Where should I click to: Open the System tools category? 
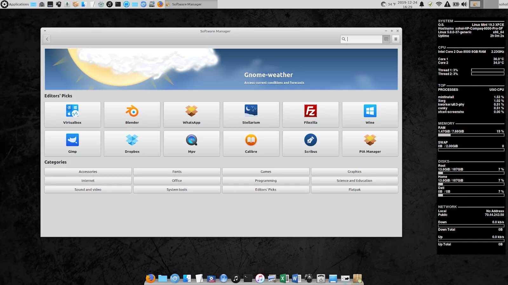pos(177,189)
